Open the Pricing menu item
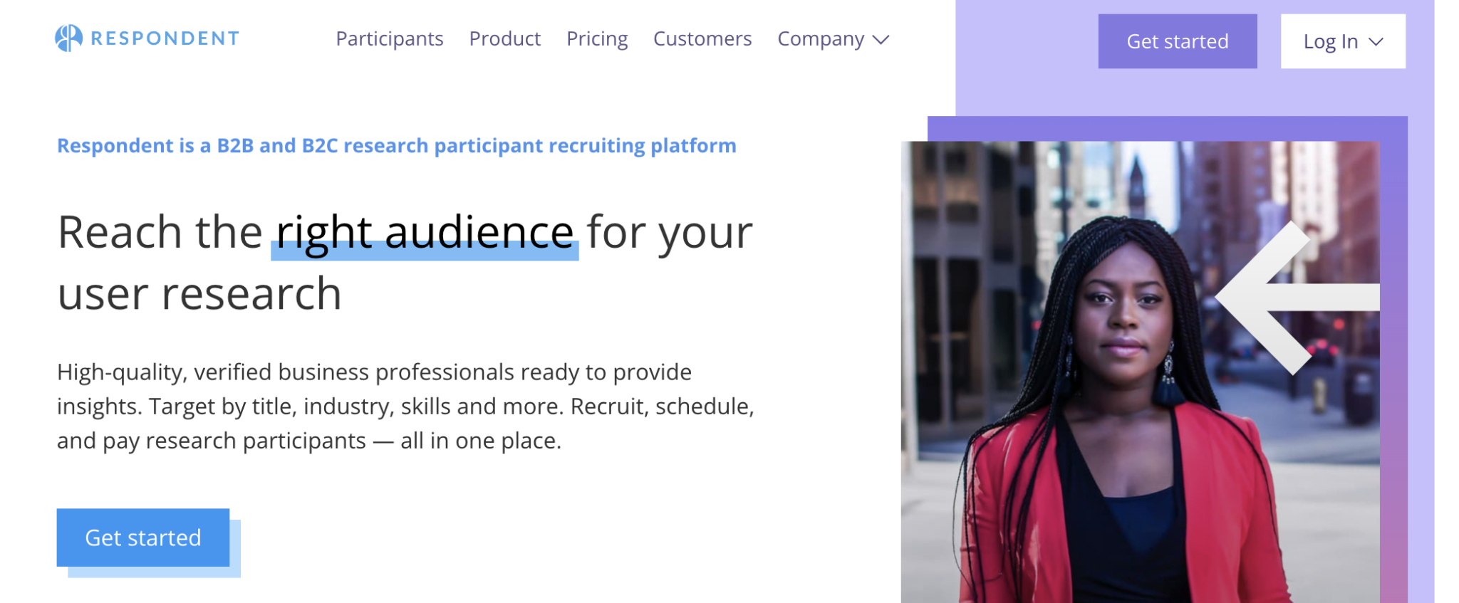 [x=597, y=38]
